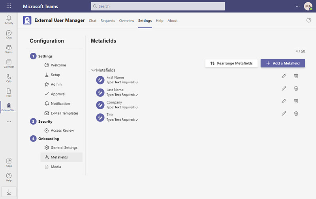Open E-Mail Templates page
Image resolution: width=316 pixels, height=199 pixels.
pyautogui.click(x=62, y=113)
